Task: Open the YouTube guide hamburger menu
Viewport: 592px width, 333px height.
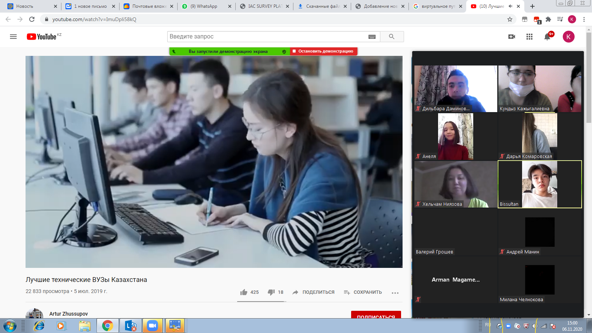Action: pyautogui.click(x=13, y=37)
